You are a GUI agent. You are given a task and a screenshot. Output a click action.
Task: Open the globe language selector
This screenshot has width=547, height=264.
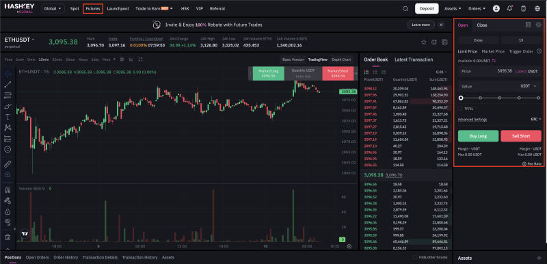point(537,9)
